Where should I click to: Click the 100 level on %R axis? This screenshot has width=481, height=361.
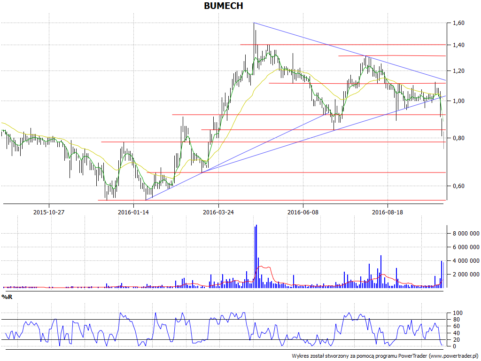click(x=457, y=313)
